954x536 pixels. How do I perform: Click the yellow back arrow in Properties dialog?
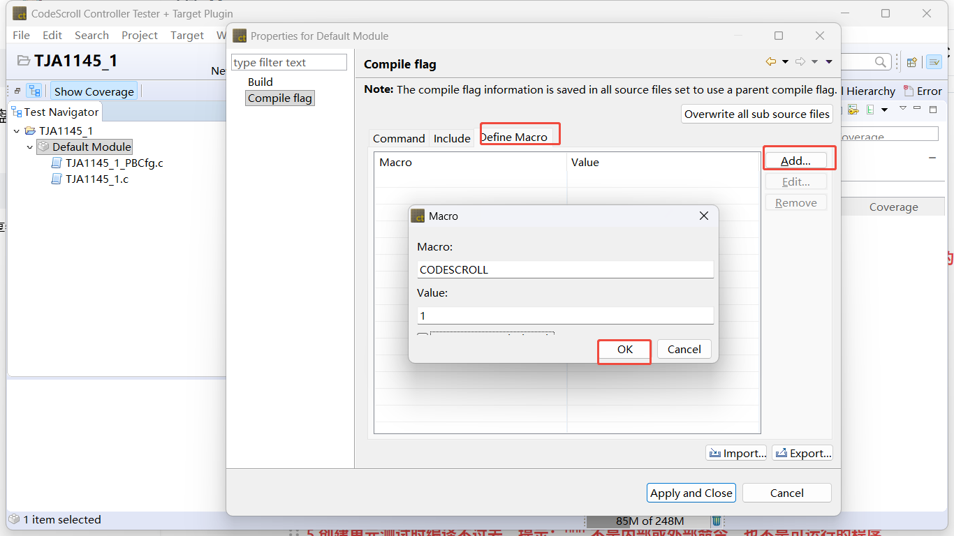771,62
